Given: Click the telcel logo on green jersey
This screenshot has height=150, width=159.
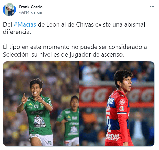Looking at the screenshot, I should [x=38, y=112].
